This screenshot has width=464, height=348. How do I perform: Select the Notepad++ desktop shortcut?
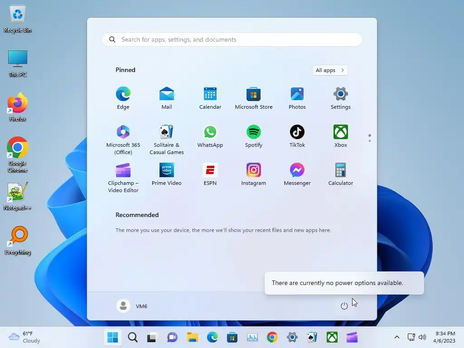[18, 196]
